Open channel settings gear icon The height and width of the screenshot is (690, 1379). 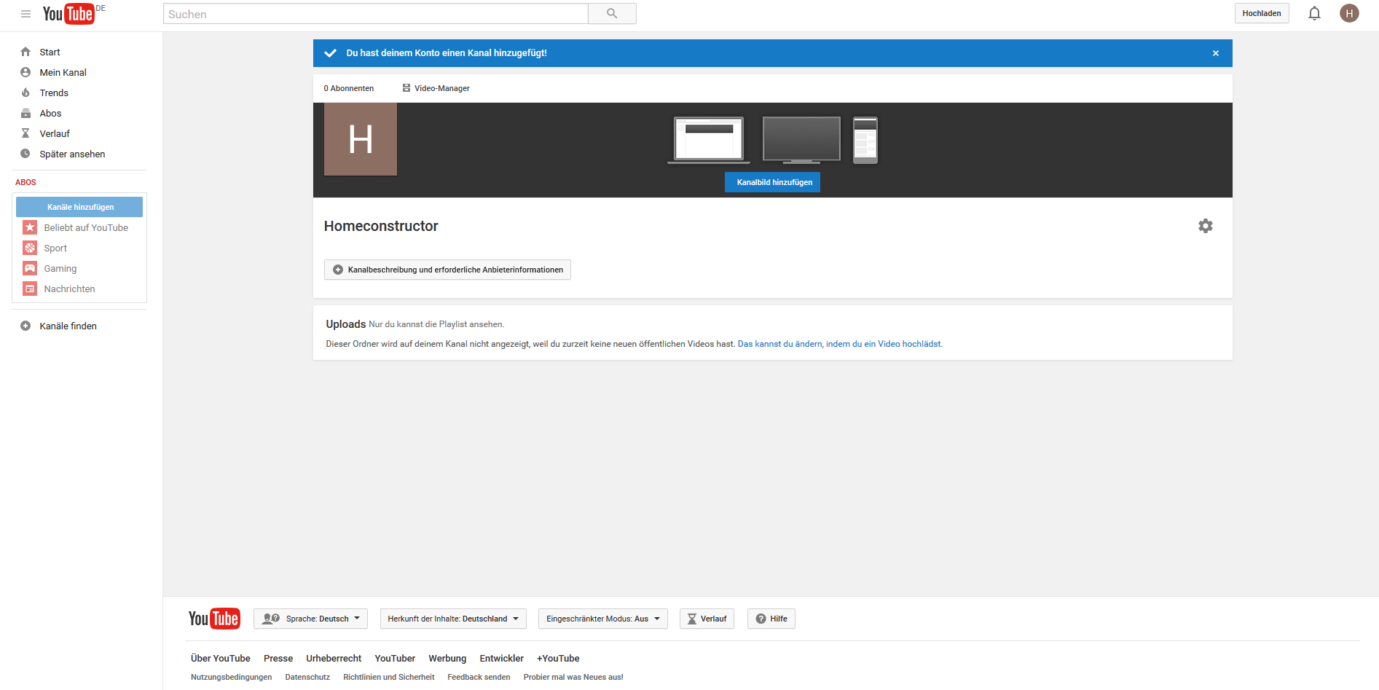1206,226
